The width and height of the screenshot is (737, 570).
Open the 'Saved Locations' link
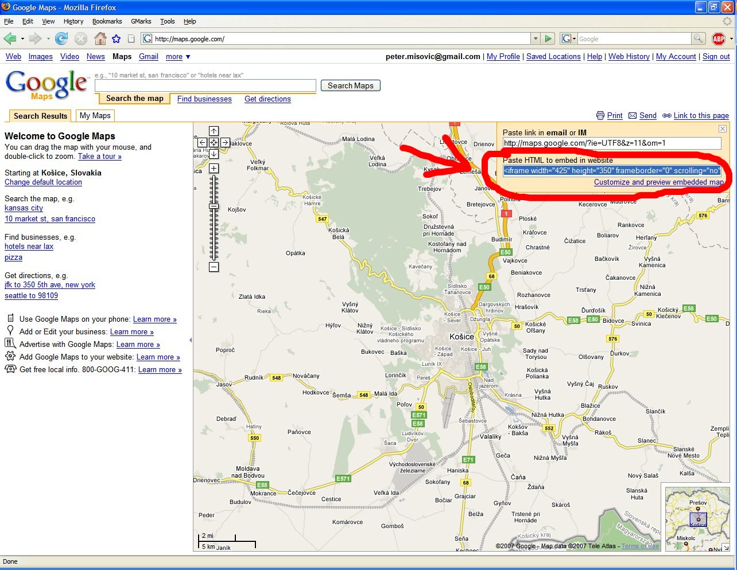click(553, 56)
